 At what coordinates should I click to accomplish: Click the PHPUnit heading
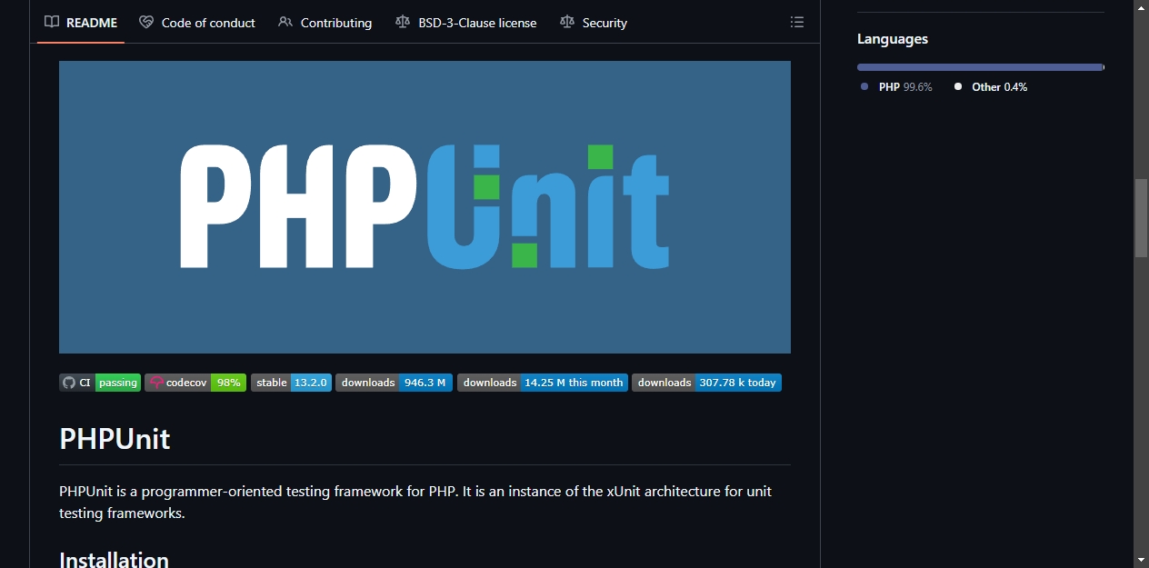115,439
